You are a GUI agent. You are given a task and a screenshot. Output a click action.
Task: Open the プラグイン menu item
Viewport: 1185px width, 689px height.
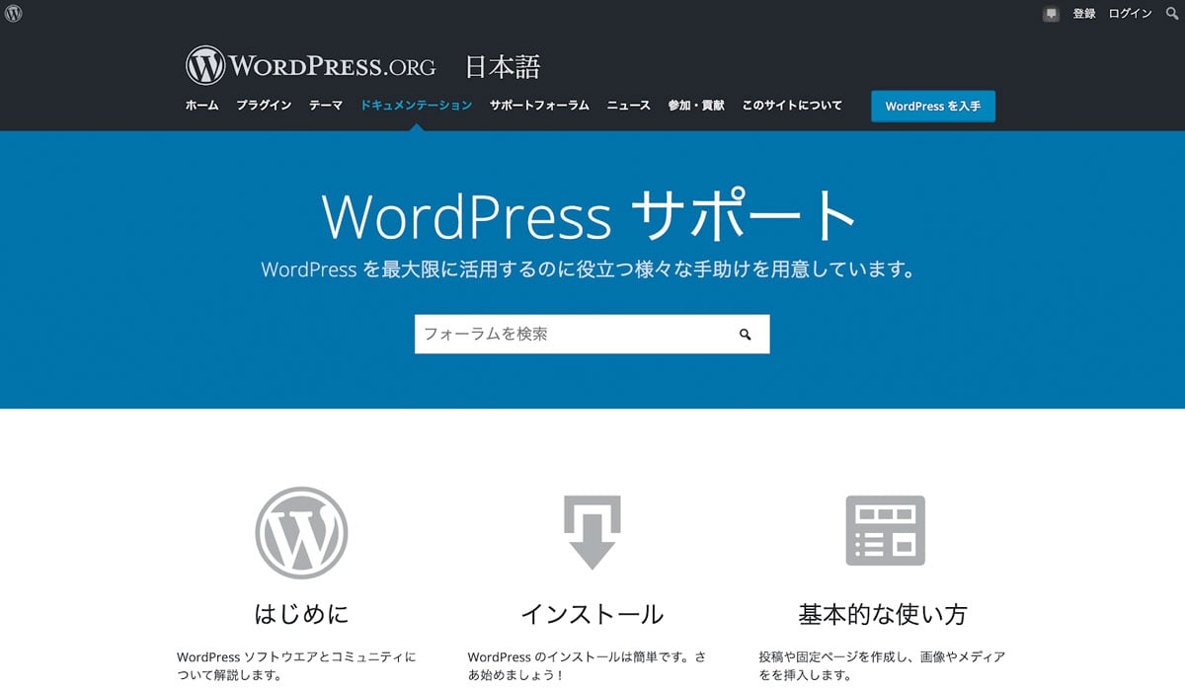coord(264,105)
